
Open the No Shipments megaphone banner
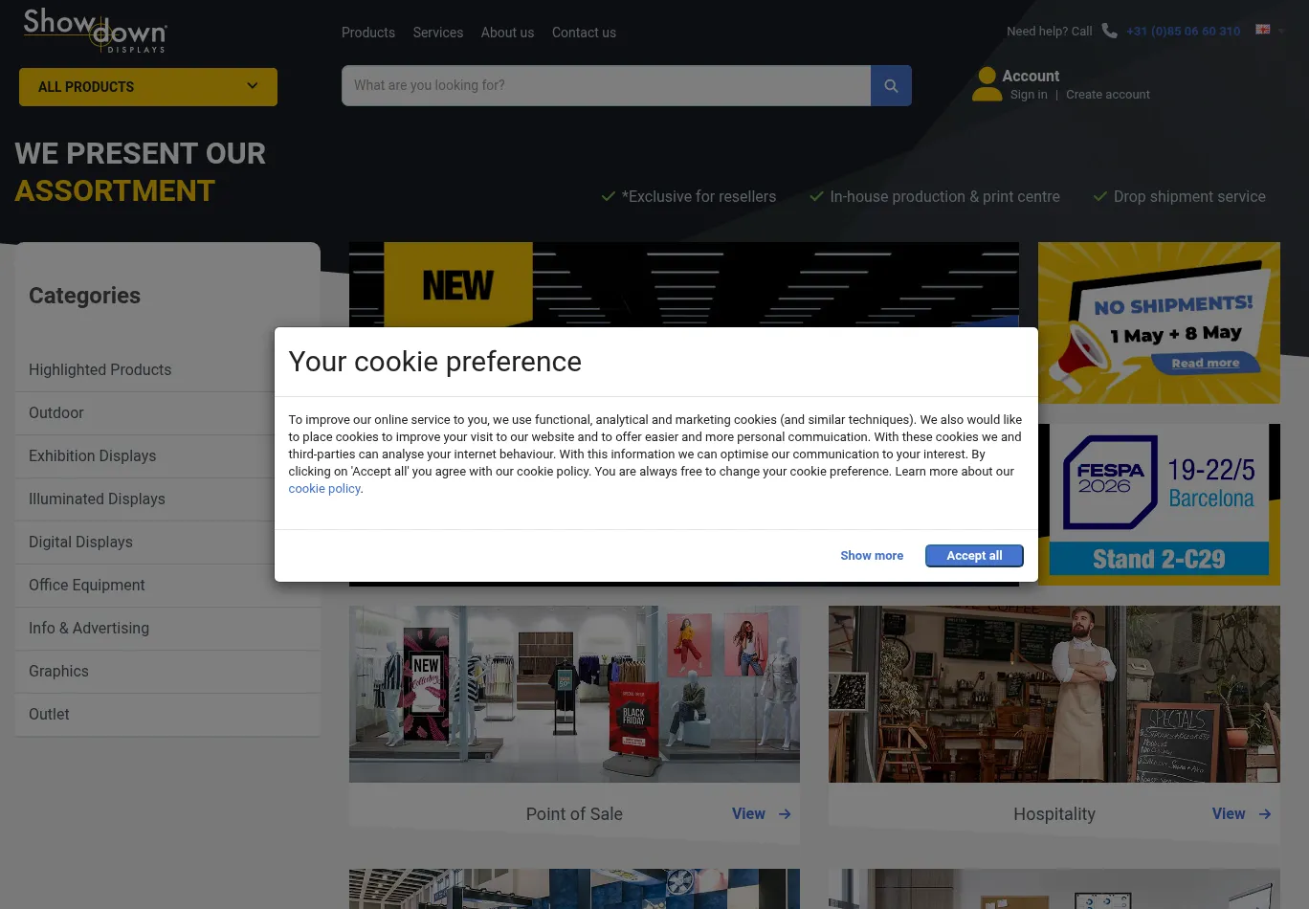[1159, 322]
